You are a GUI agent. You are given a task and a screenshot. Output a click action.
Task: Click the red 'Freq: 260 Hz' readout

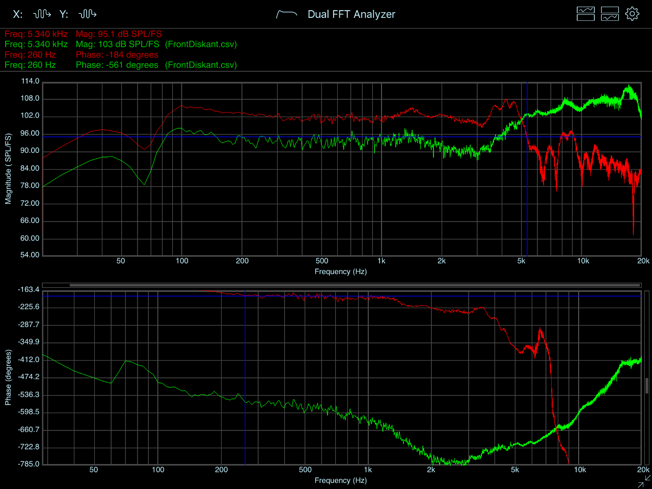pos(30,55)
